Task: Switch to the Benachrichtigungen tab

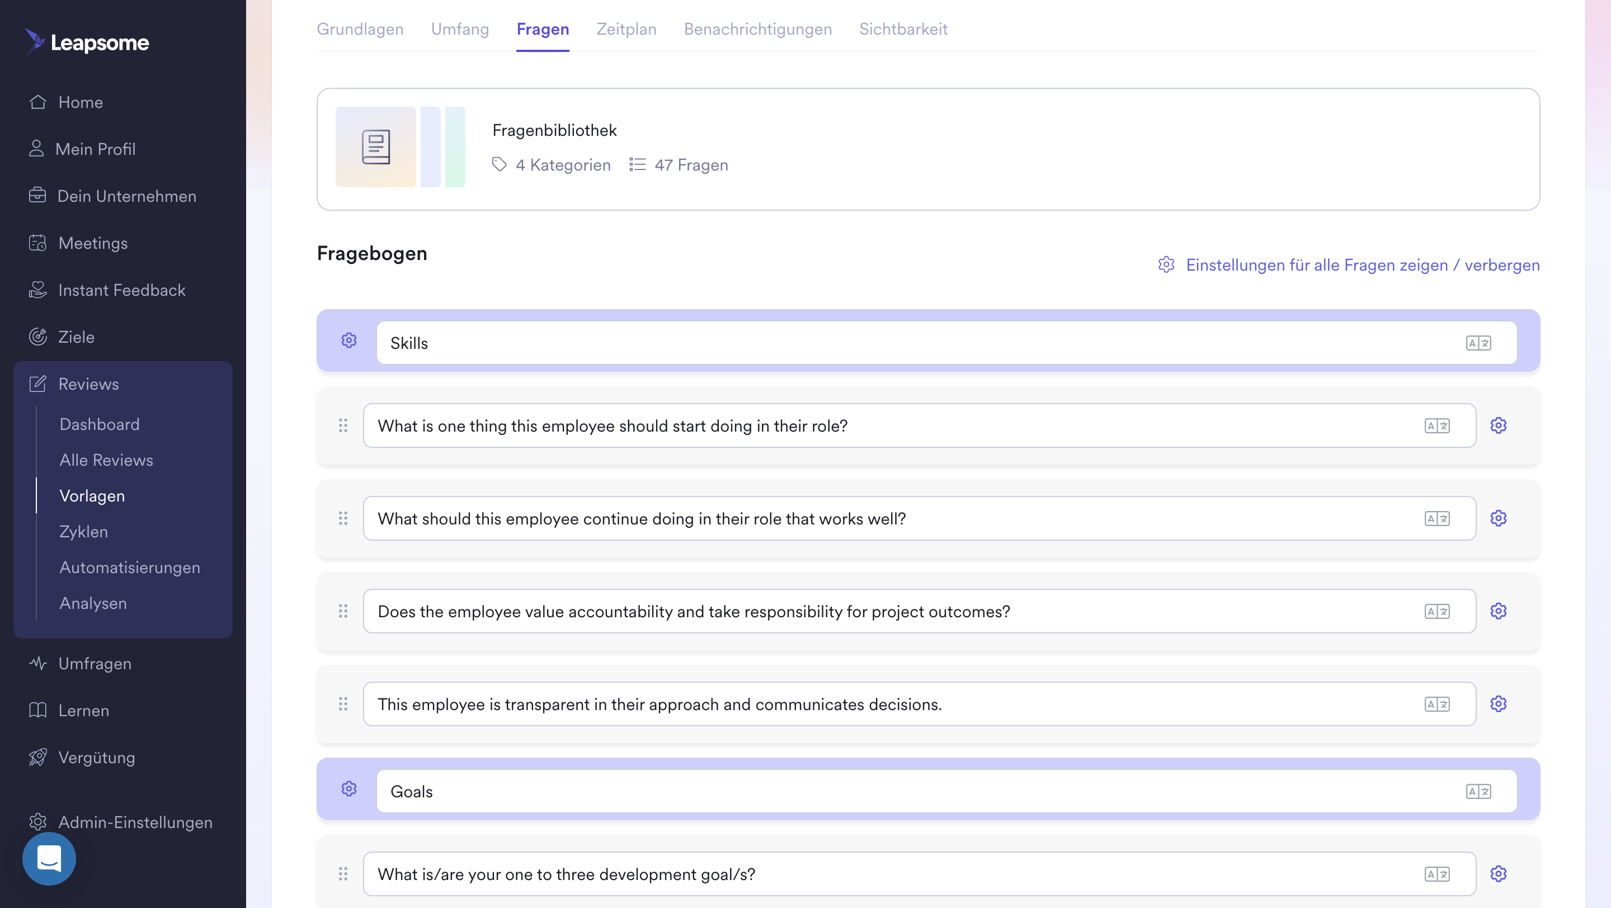Action: 758,30
